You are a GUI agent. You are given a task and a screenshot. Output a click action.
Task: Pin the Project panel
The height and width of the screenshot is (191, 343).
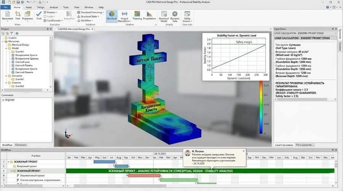48,29
